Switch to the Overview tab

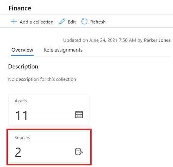tap(22, 50)
